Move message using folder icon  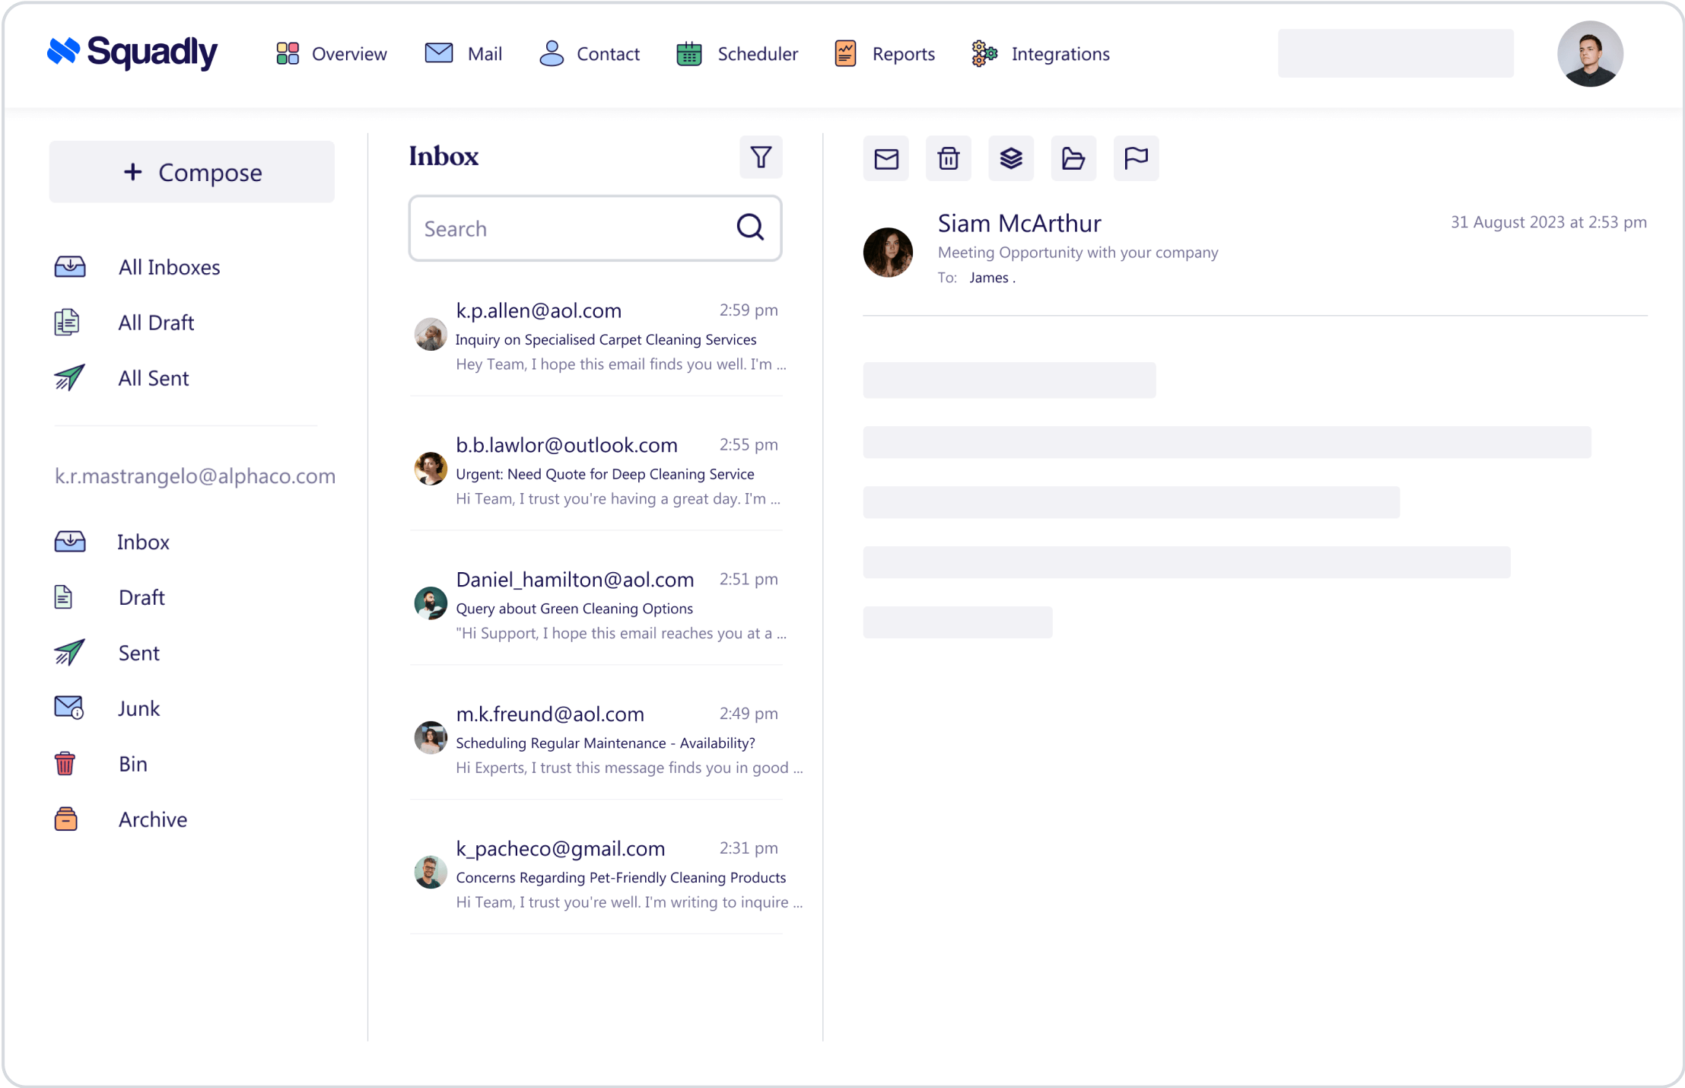[x=1073, y=158]
